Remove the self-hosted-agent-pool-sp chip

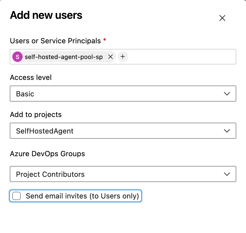pyautogui.click(x=110, y=57)
